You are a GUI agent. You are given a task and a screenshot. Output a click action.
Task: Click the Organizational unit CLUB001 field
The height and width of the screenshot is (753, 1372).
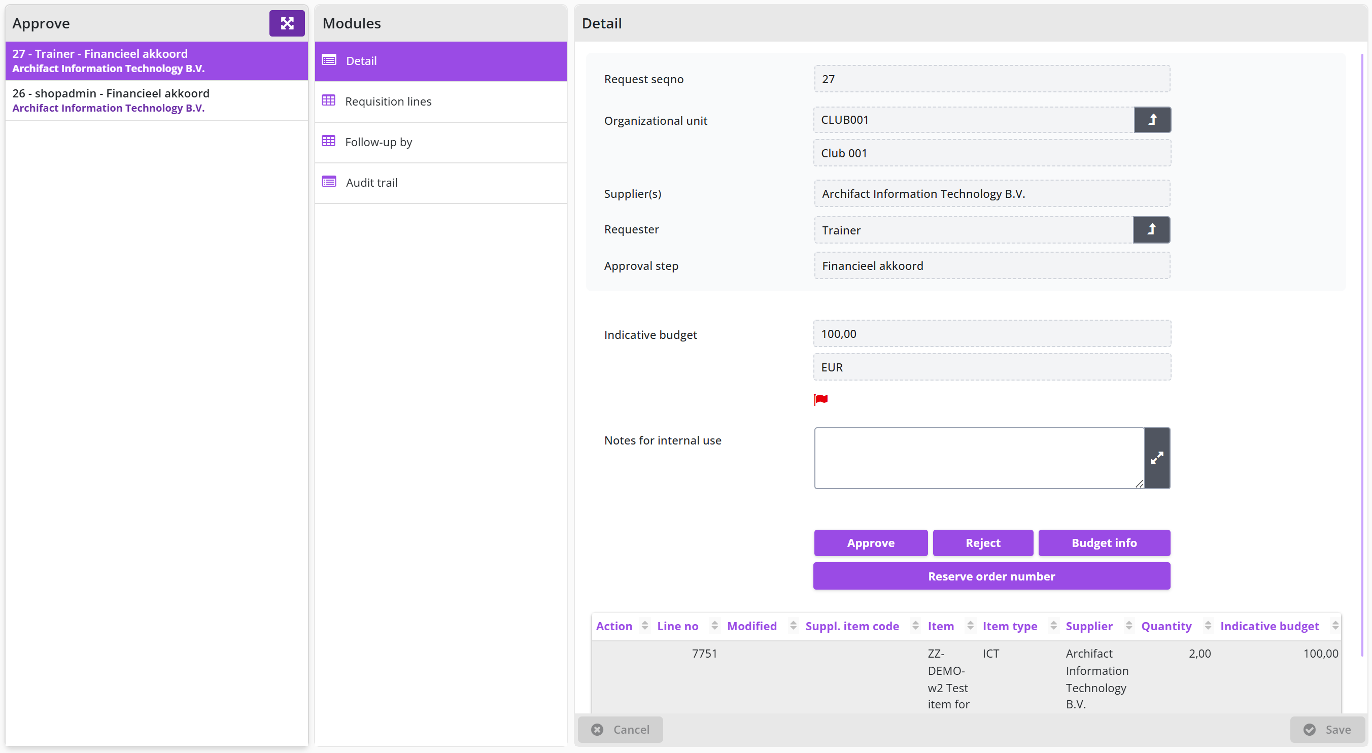click(x=974, y=120)
